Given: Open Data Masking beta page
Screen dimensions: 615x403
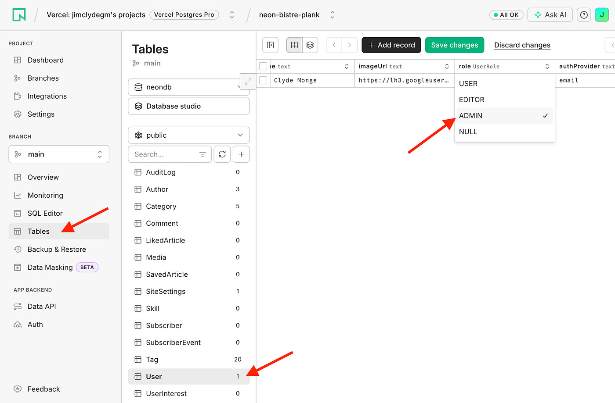Looking at the screenshot, I should [x=59, y=267].
